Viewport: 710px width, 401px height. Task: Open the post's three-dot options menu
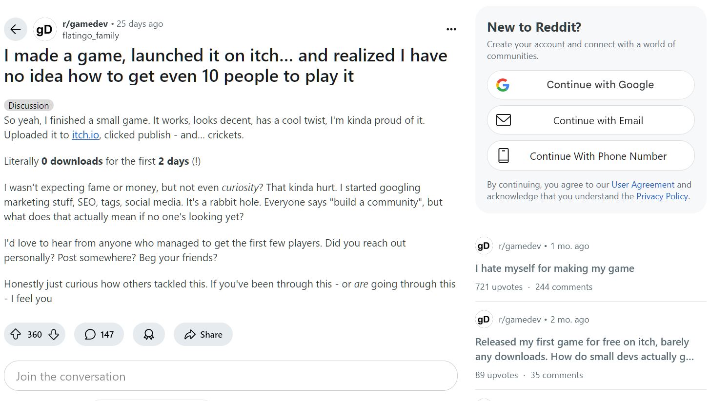(451, 29)
